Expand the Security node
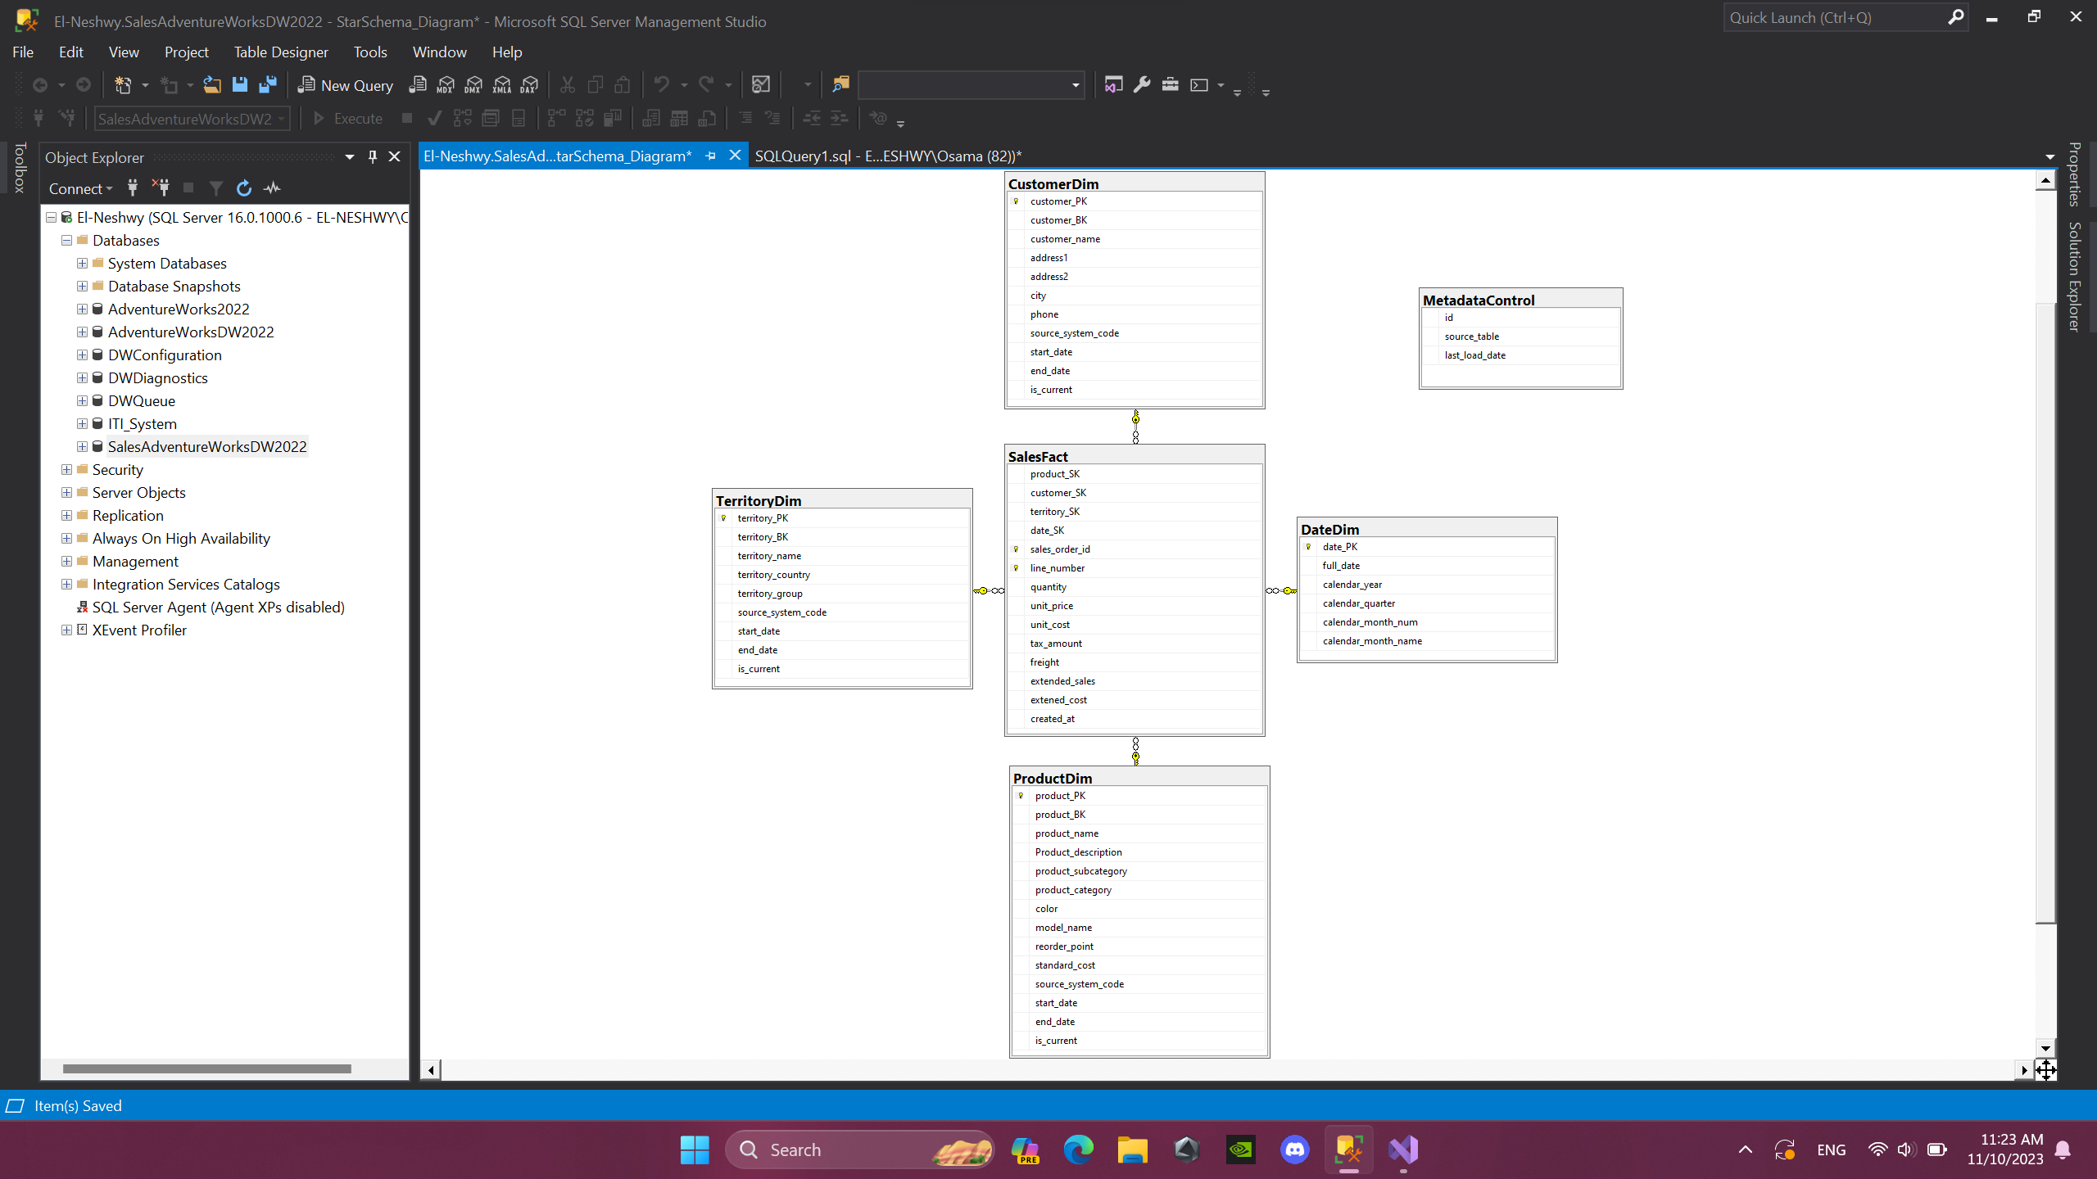2097x1179 pixels. 66,469
